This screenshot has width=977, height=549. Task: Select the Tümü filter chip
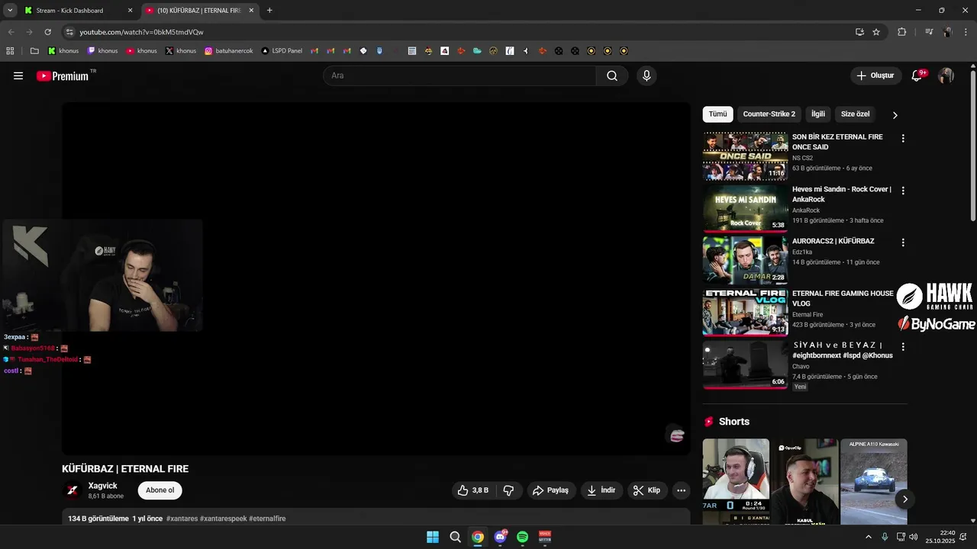coord(718,114)
